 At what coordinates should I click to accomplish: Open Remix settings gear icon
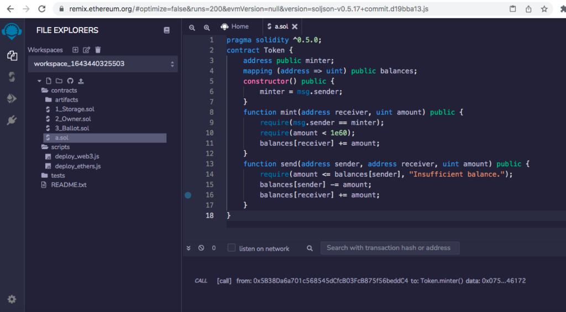[x=12, y=299]
